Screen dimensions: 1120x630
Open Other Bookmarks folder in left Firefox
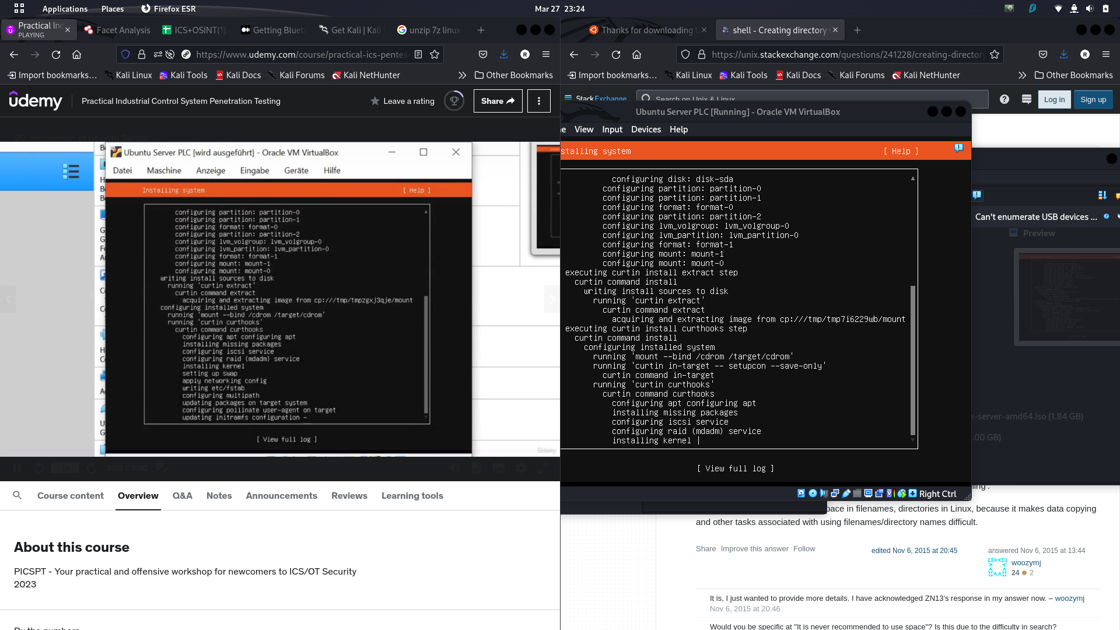514,75
